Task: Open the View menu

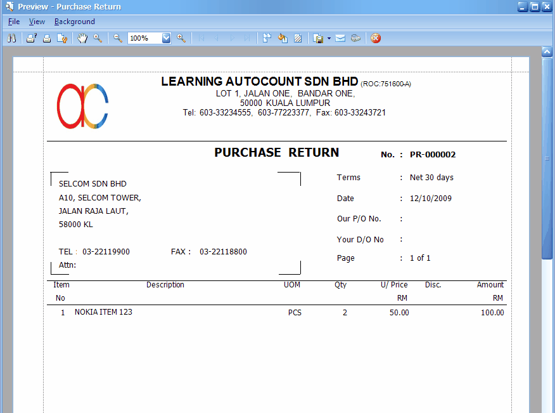Action: (x=37, y=21)
